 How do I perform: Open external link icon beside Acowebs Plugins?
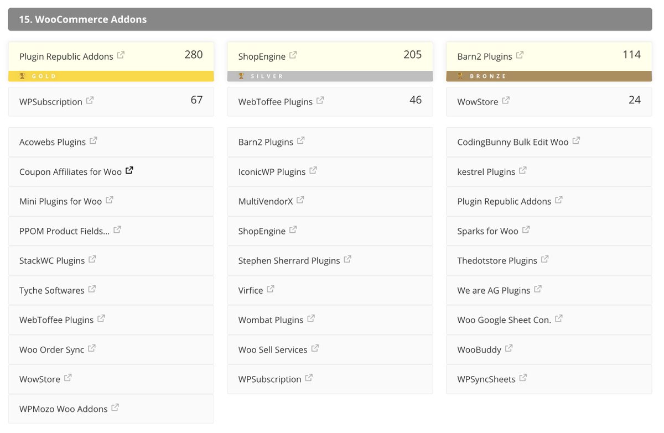pos(94,141)
